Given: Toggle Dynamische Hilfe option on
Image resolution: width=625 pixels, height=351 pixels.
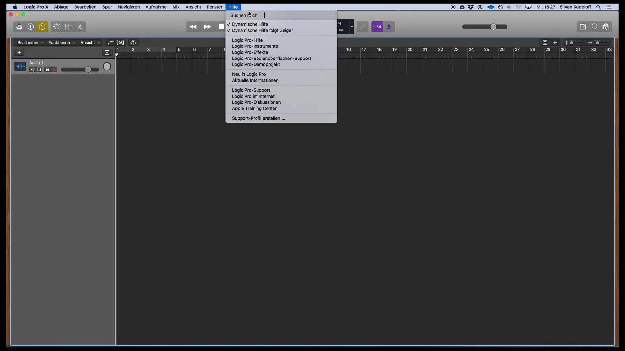Looking at the screenshot, I should (250, 24).
